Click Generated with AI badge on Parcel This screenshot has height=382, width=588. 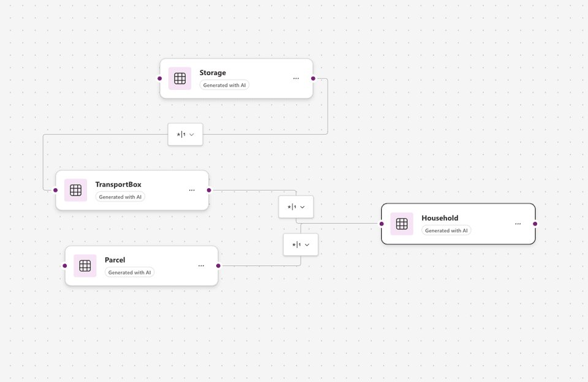click(130, 273)
